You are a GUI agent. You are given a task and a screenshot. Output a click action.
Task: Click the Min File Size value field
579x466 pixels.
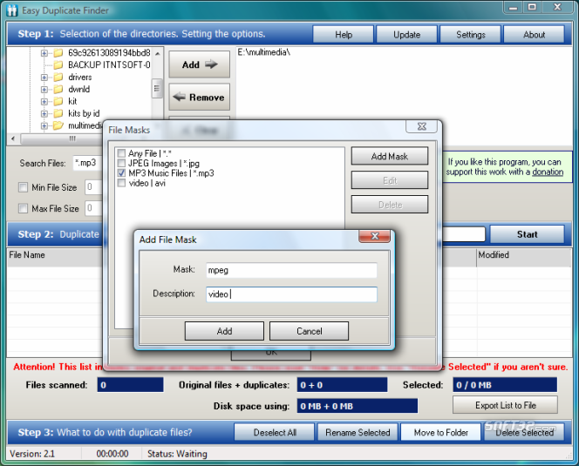(93, 187)
